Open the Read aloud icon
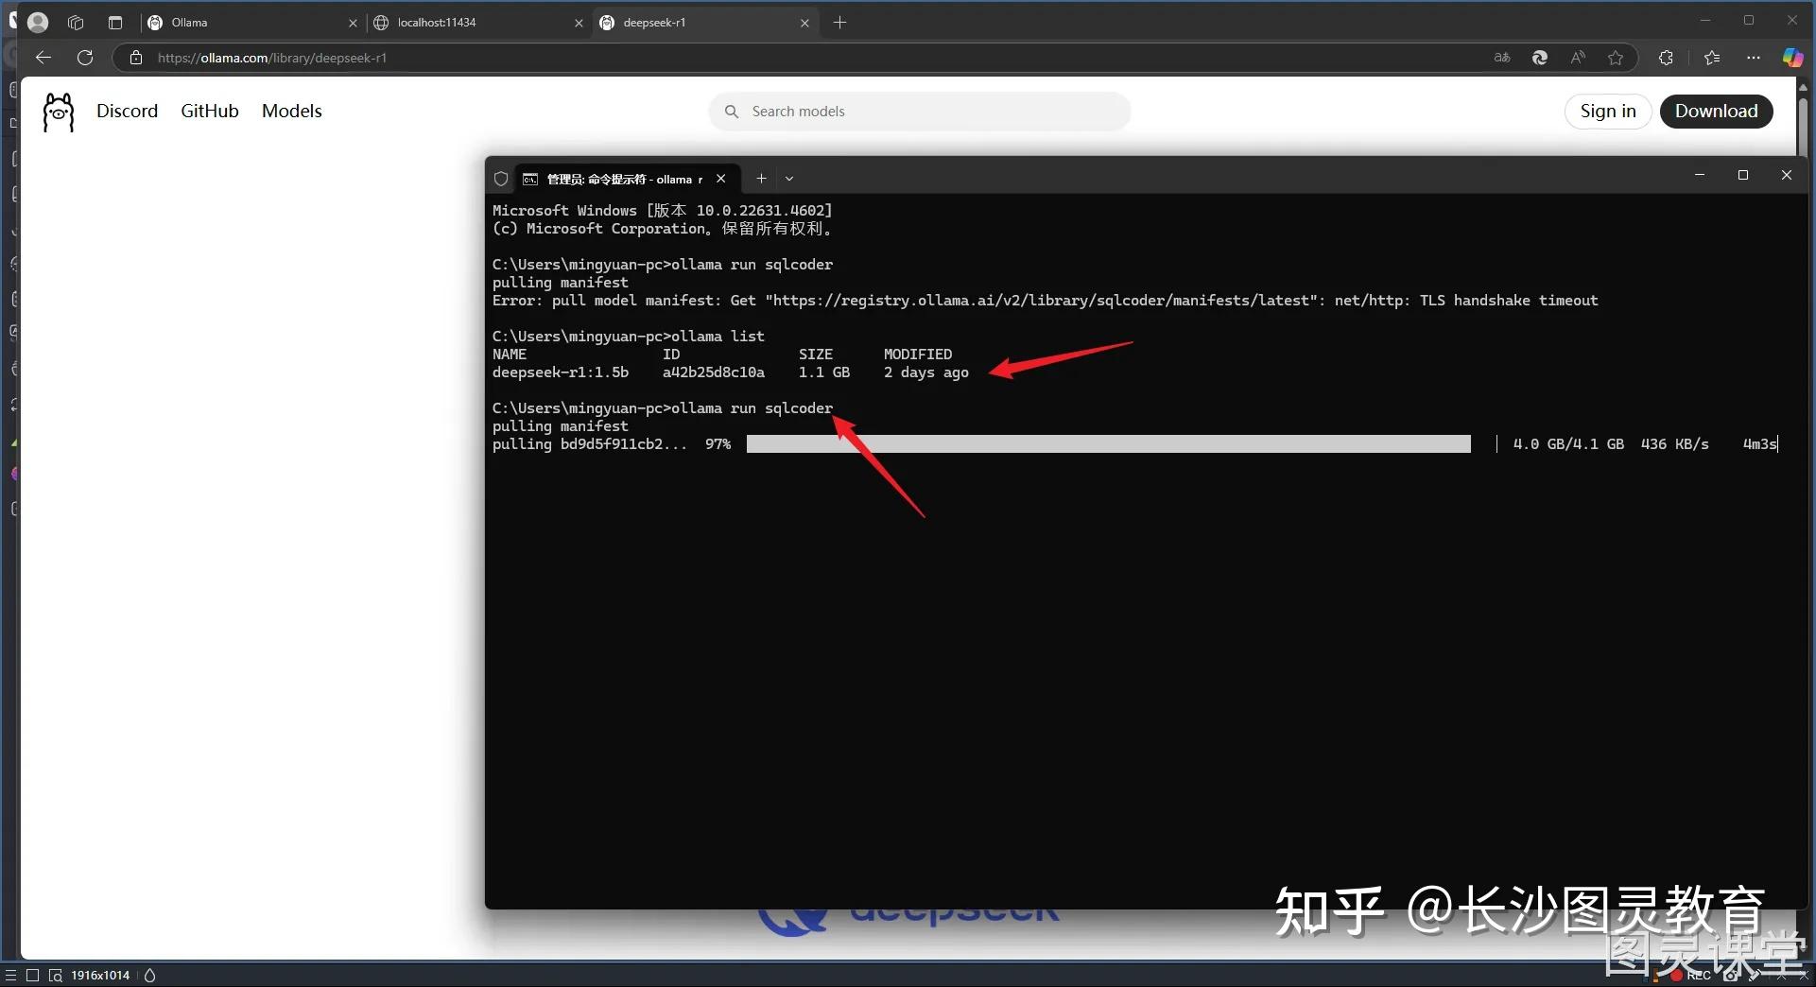The height and width of the screenshot is (987, 1816). [x=1577, y=57]
